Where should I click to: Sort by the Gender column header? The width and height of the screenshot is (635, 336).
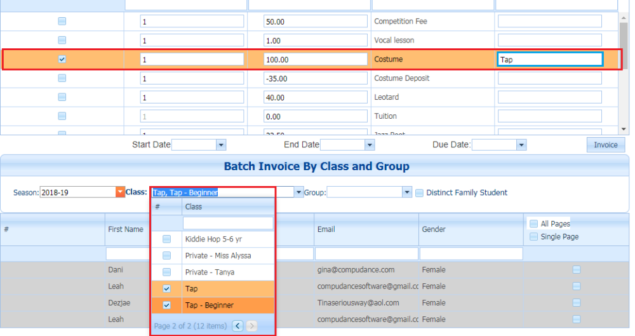434,229
